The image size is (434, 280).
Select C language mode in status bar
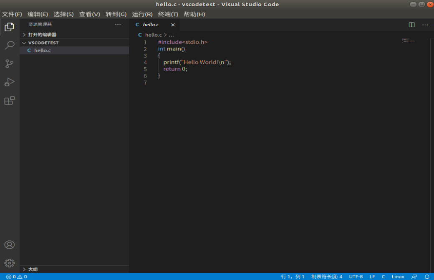click(384, 277)
